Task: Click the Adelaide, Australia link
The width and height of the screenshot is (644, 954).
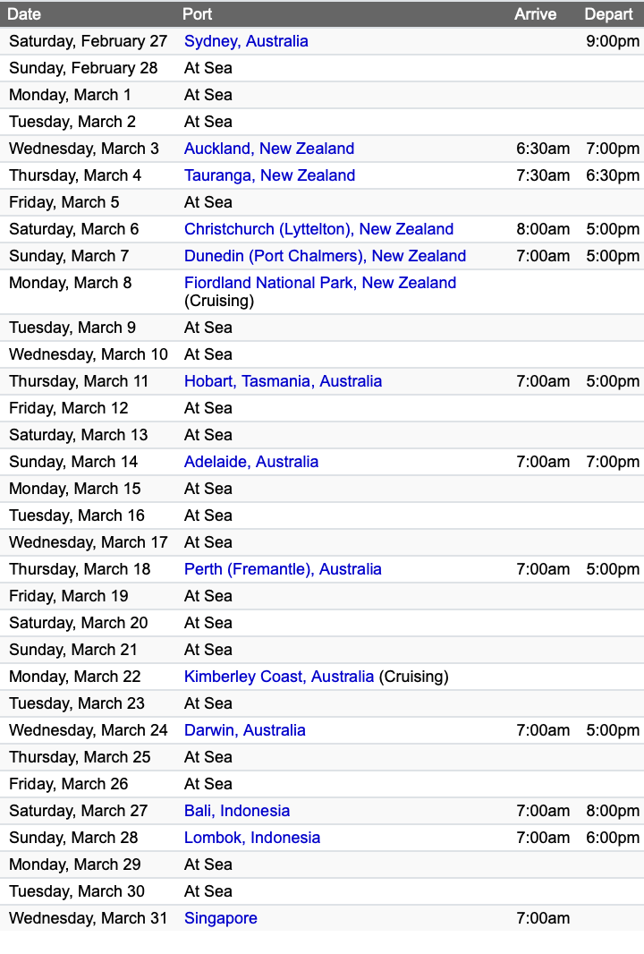Action: (251, 462)
